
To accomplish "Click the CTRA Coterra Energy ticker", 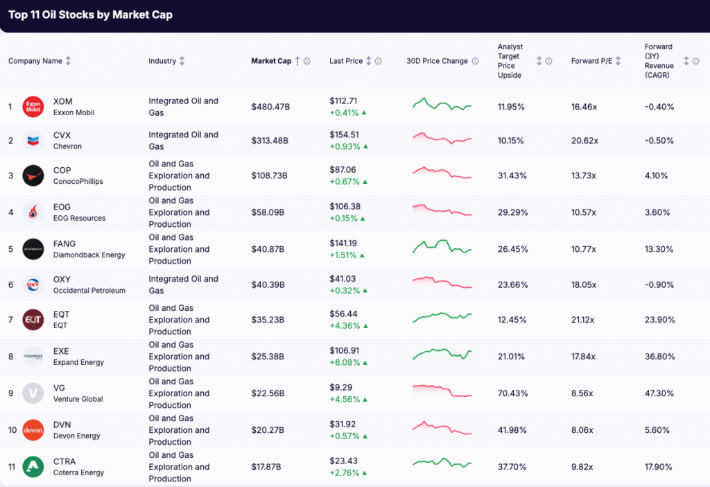I will point(63,461).
